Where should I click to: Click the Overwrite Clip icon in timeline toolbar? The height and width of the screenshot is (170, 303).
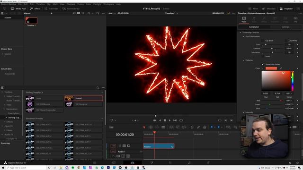click(178, 127)
